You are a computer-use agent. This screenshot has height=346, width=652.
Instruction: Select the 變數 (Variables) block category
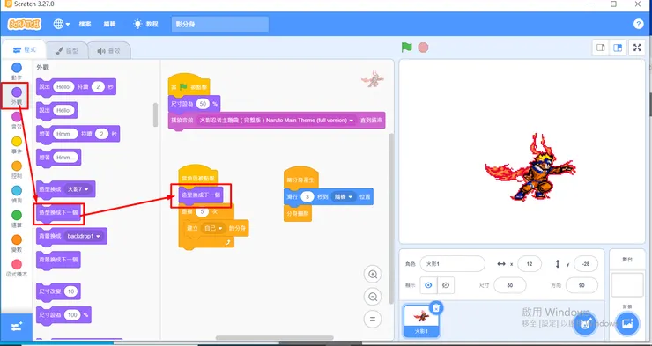coord(17,243)
